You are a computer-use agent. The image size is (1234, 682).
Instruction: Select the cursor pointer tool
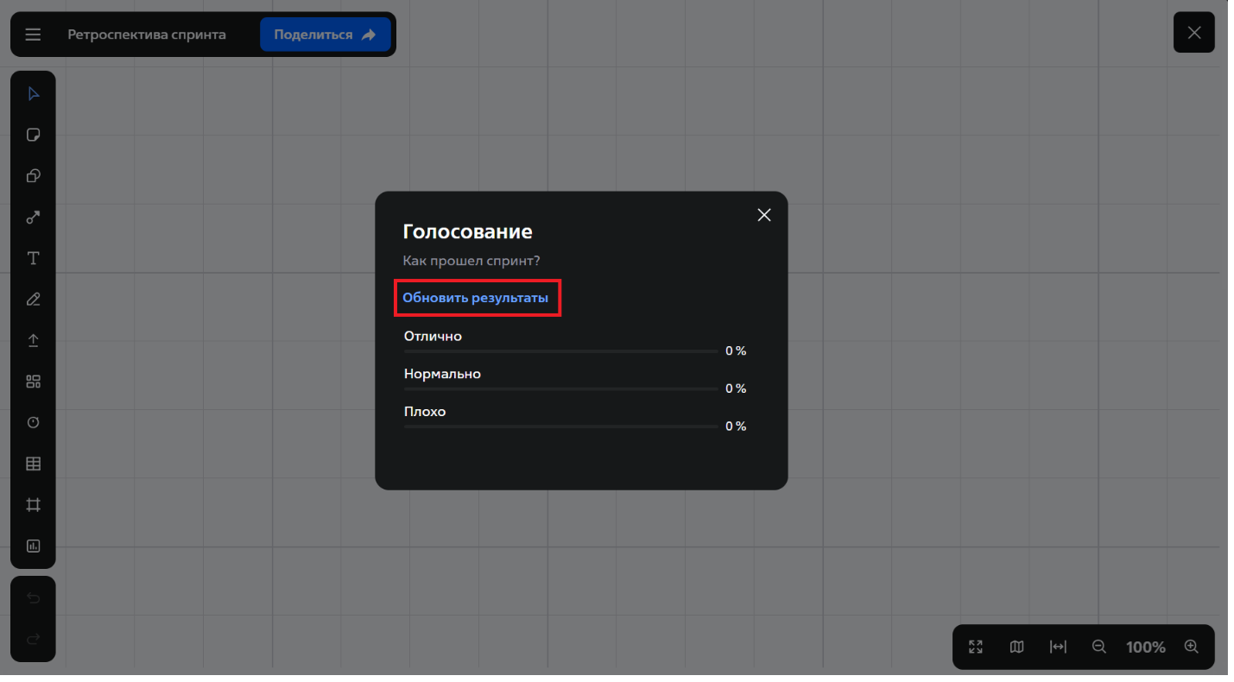(x=33, y=94)
